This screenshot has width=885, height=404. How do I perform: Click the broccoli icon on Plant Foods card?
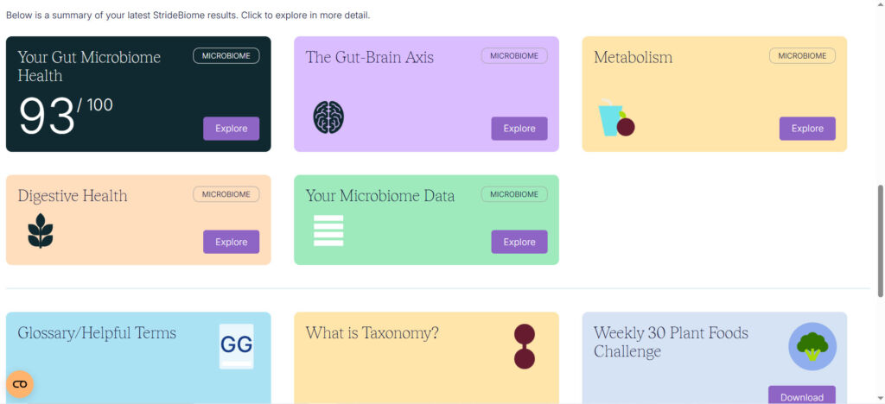pos(812,346)
